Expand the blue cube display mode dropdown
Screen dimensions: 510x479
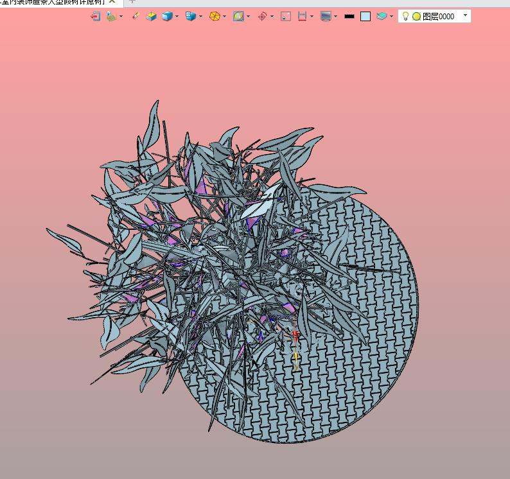point(177,16)
